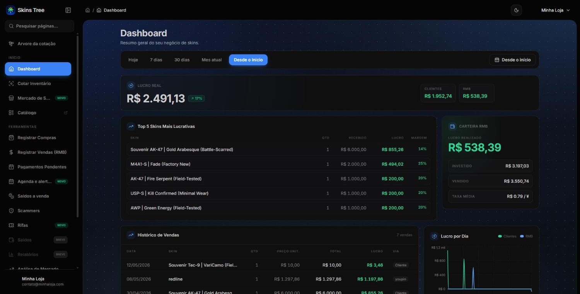
Task: Click the Clientes R$ 1.952,74 card
Action: pyautogui.click(x=438, y=93)
